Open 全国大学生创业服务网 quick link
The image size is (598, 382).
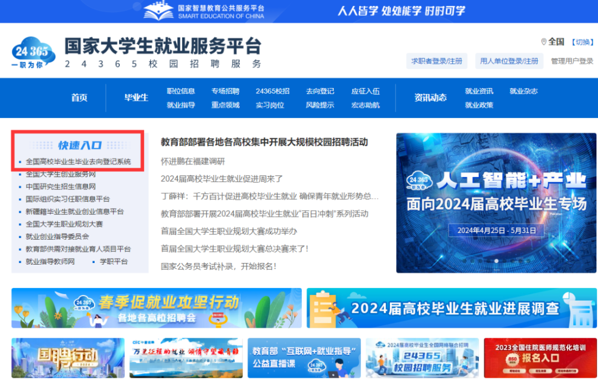pos(61,174)
